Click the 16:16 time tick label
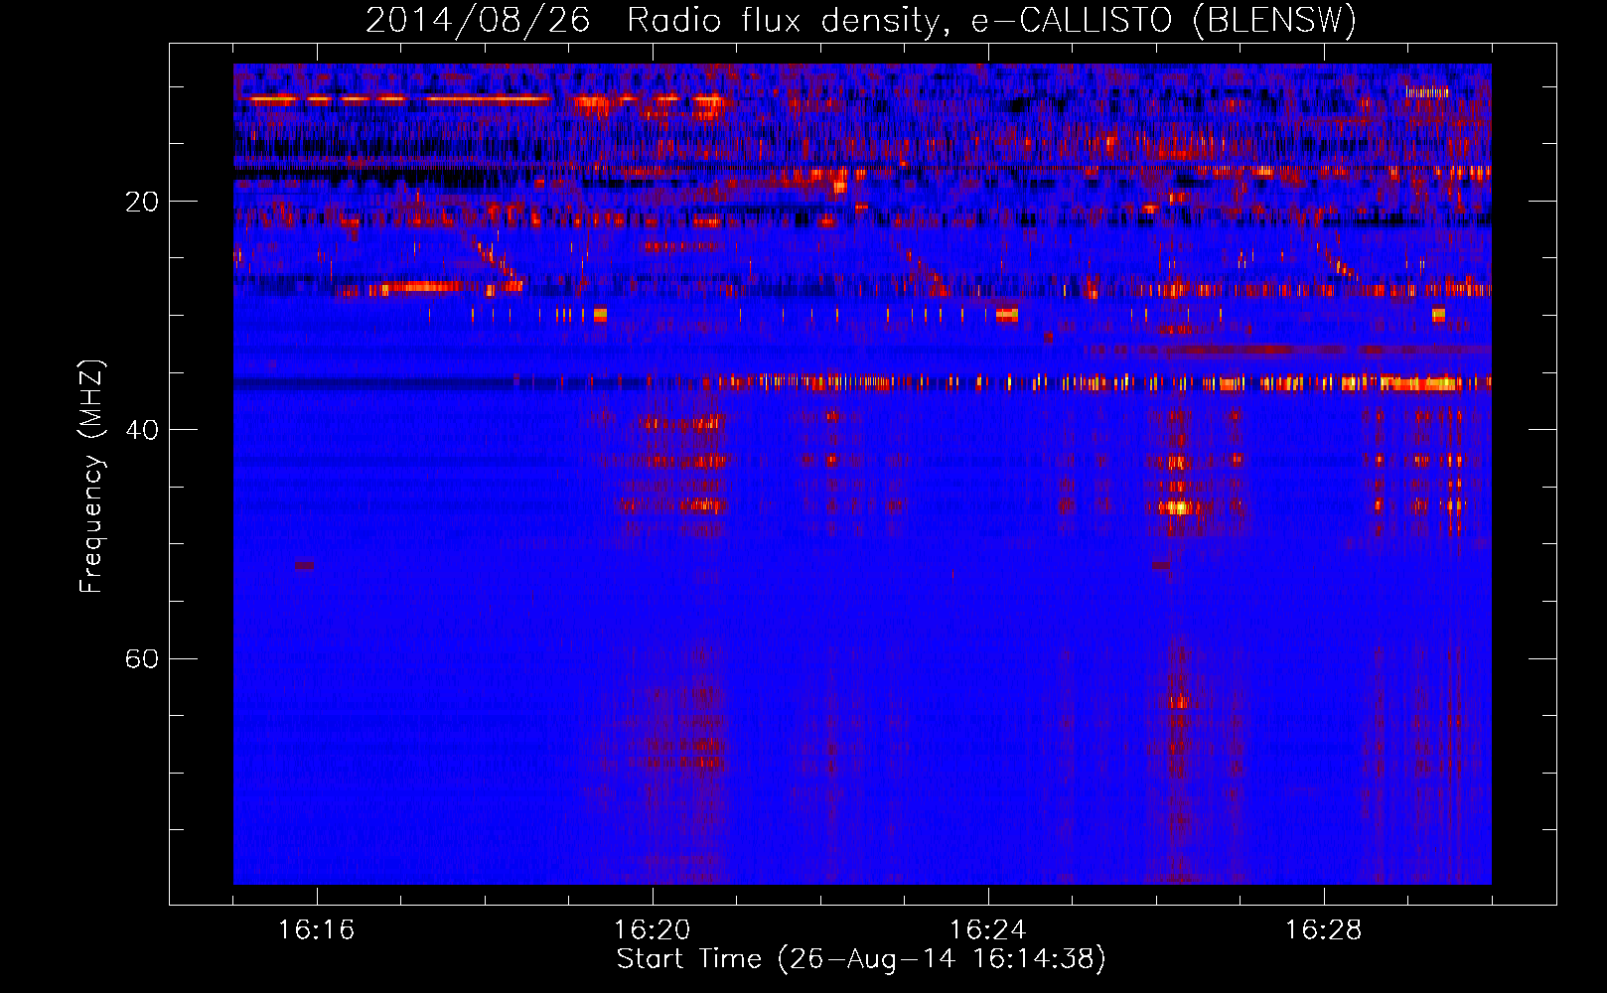This screenshot has width=1607, height=993. [x=317, y=929]
